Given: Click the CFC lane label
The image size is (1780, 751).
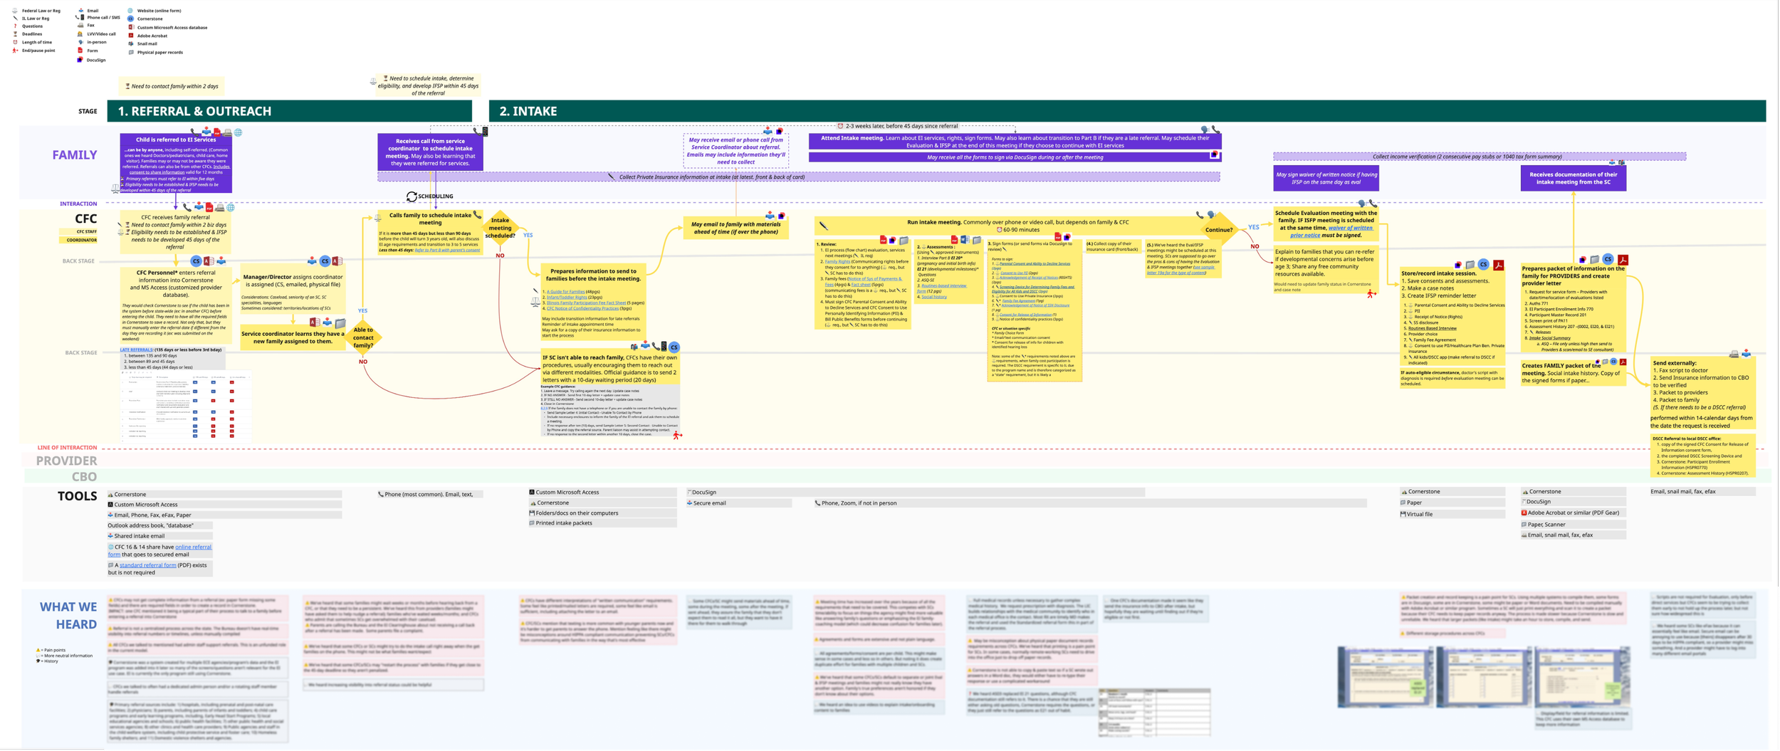Looking at the screenshot, I should 86,219.
